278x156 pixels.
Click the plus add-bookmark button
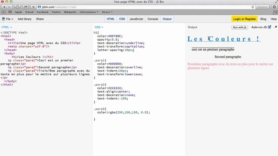33,7
